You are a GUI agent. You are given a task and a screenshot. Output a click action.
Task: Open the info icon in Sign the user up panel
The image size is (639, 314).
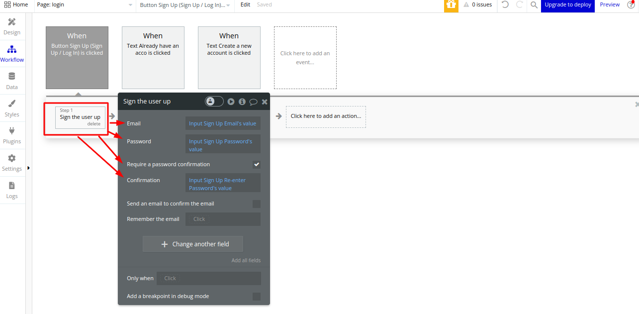pyautogui.click(x=242, y=102)
